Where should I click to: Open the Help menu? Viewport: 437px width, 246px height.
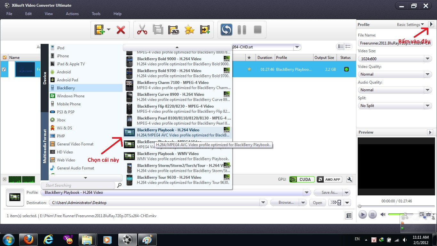point(117,14)
